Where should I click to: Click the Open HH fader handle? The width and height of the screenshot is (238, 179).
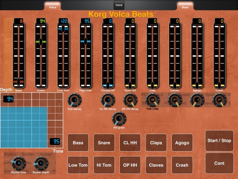point(130,86)
